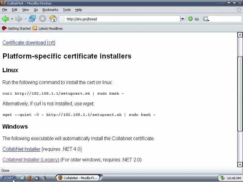Go back with the green arrow
The image size is (243, 182).
point(5,19)
